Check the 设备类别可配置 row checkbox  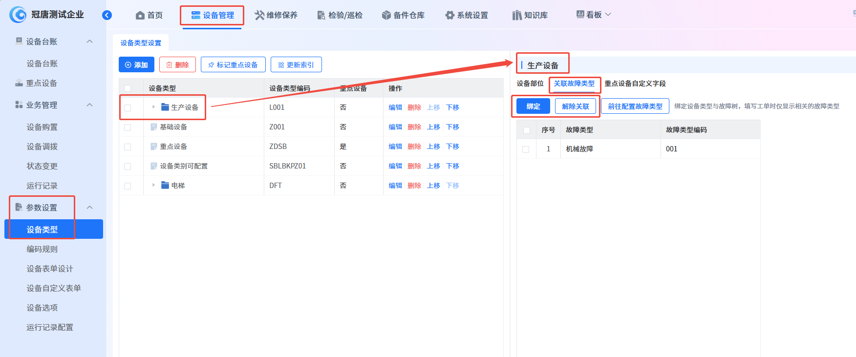[x=128, y=167]
